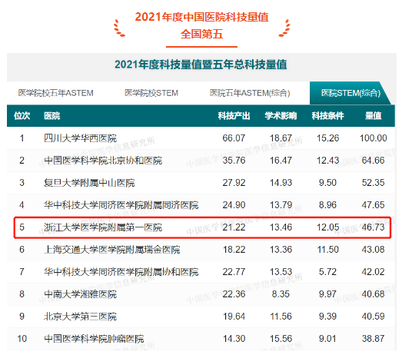Click the 位次 column header
402x355 pixels.
click(x=22, y=115)
